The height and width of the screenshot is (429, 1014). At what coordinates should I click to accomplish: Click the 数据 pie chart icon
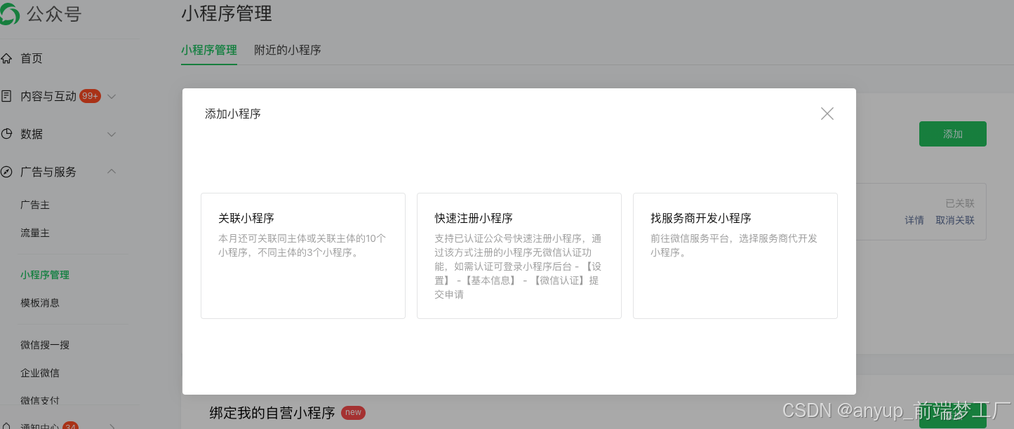click(6, 134)
